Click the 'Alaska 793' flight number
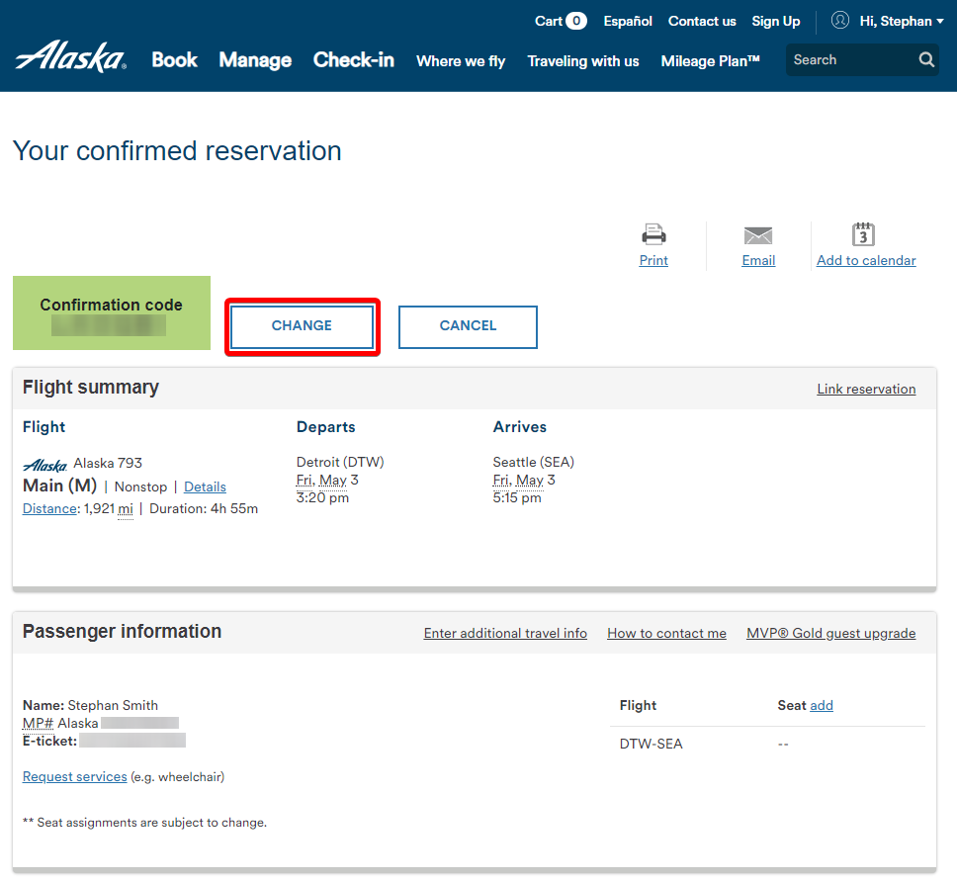Image resolution: width=957 pixels, height=883 pixels. [108, 463]
